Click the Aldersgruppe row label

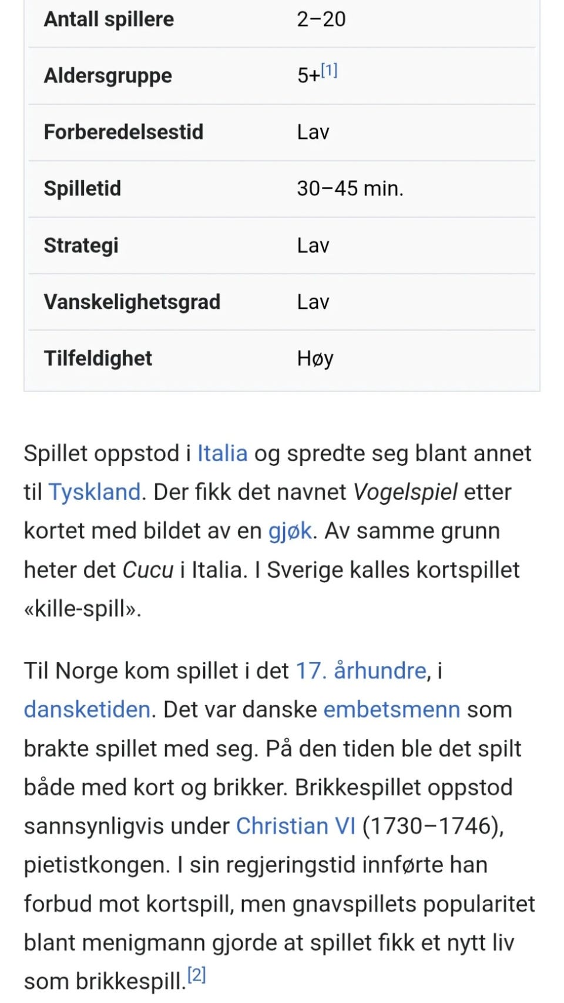[x=108, y=76]
